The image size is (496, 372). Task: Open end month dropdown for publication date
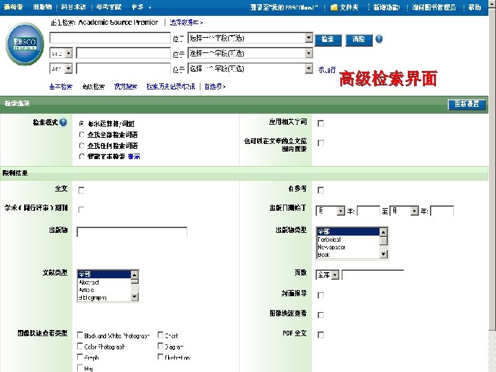click(x=404, y=211)
